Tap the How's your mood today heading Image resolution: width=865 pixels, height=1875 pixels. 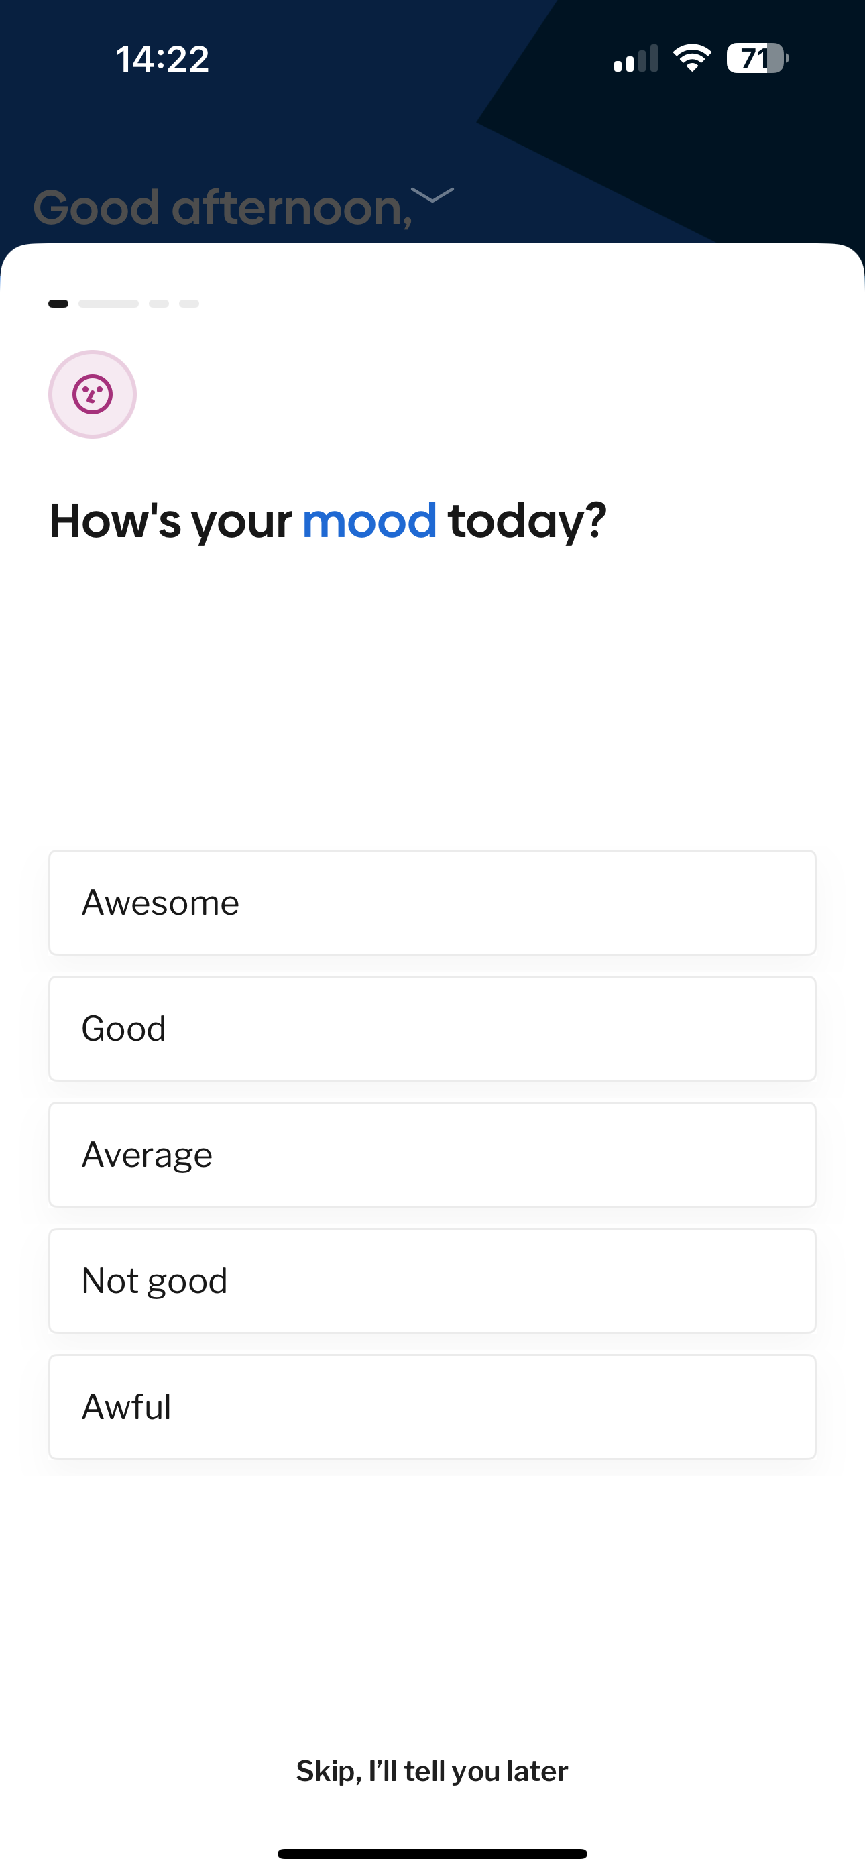328,522
